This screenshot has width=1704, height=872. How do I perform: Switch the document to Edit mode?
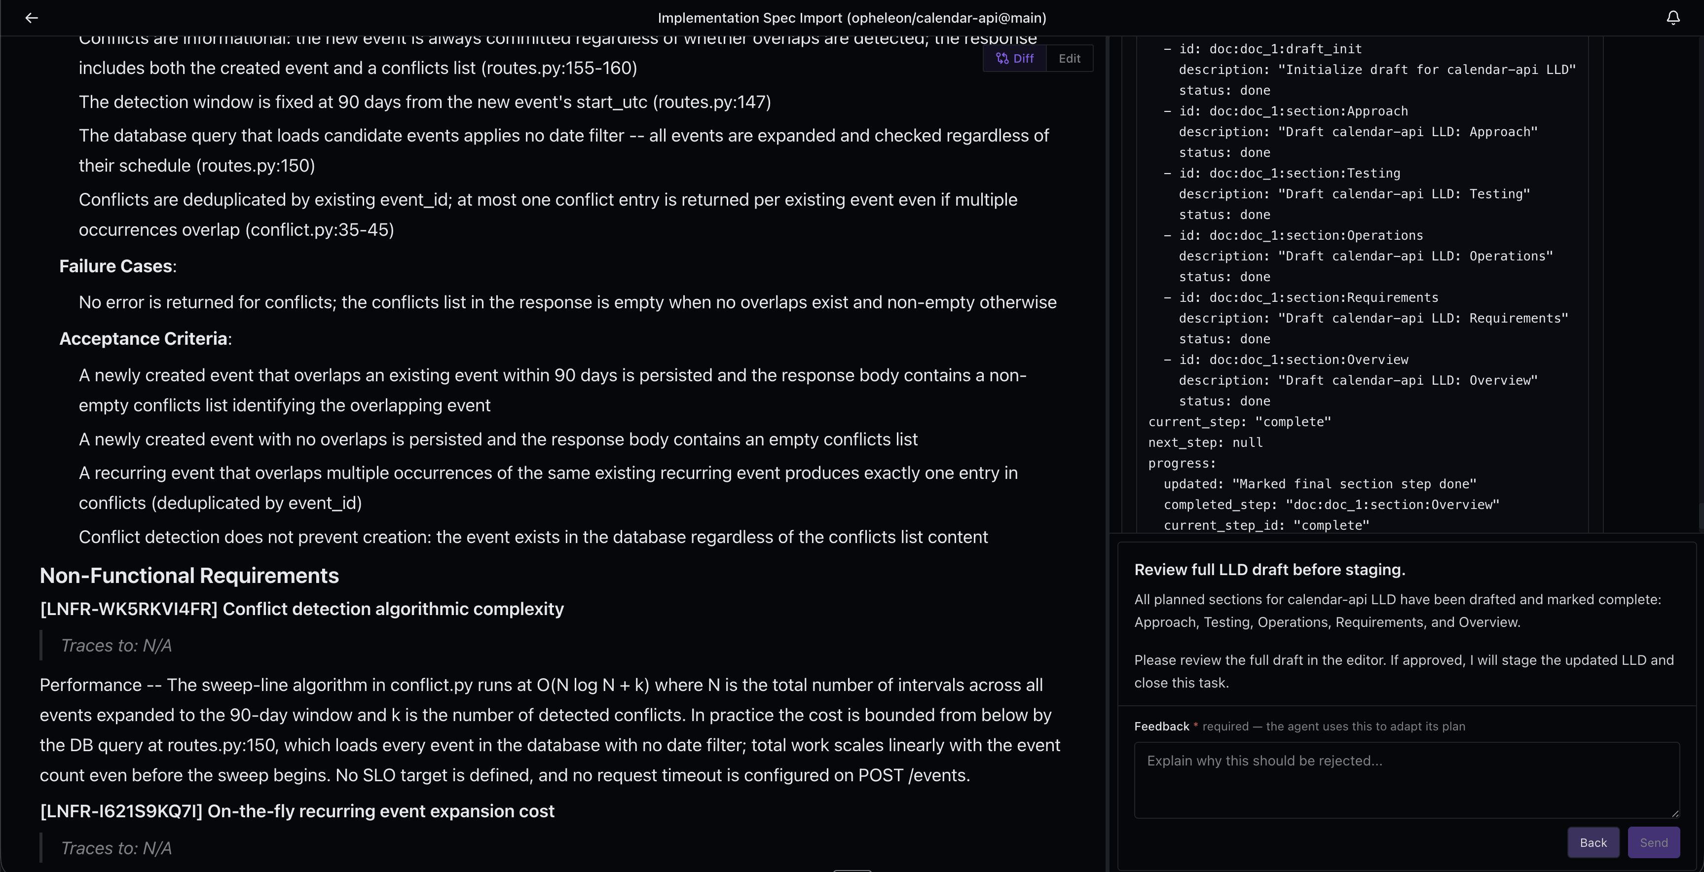(x=1069, y=58)
